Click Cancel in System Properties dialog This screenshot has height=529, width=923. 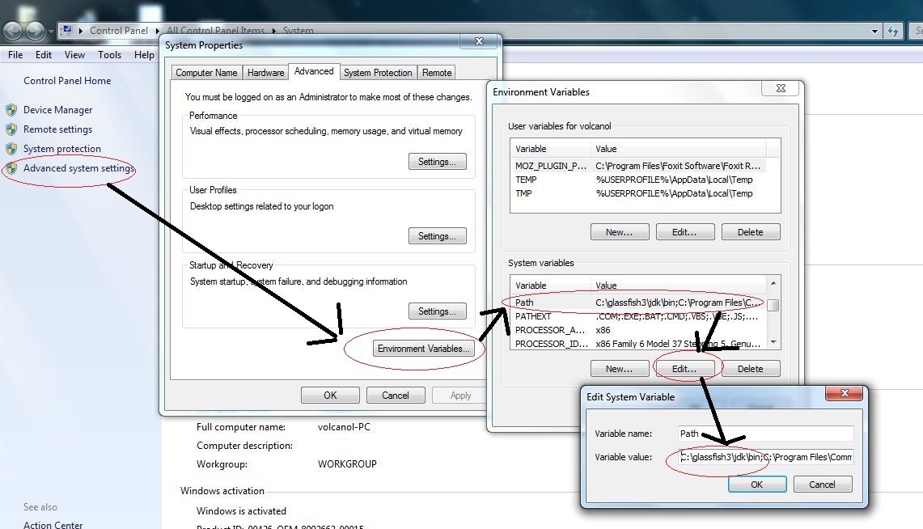pos(396,396)
